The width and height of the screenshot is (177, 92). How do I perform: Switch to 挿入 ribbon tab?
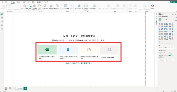[19, 2]
